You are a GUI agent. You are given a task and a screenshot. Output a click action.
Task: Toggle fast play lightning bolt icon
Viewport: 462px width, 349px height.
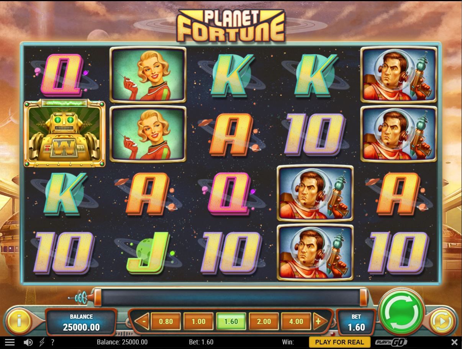pos(41,342)
